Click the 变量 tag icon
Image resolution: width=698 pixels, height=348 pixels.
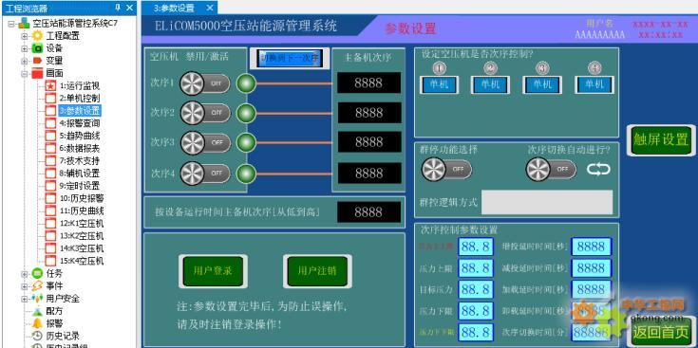(38, 61)
